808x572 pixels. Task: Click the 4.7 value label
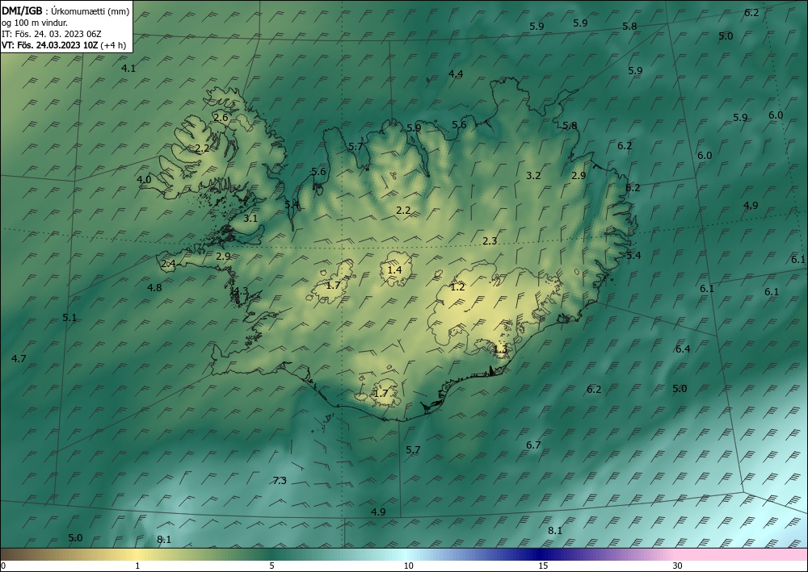19,358
